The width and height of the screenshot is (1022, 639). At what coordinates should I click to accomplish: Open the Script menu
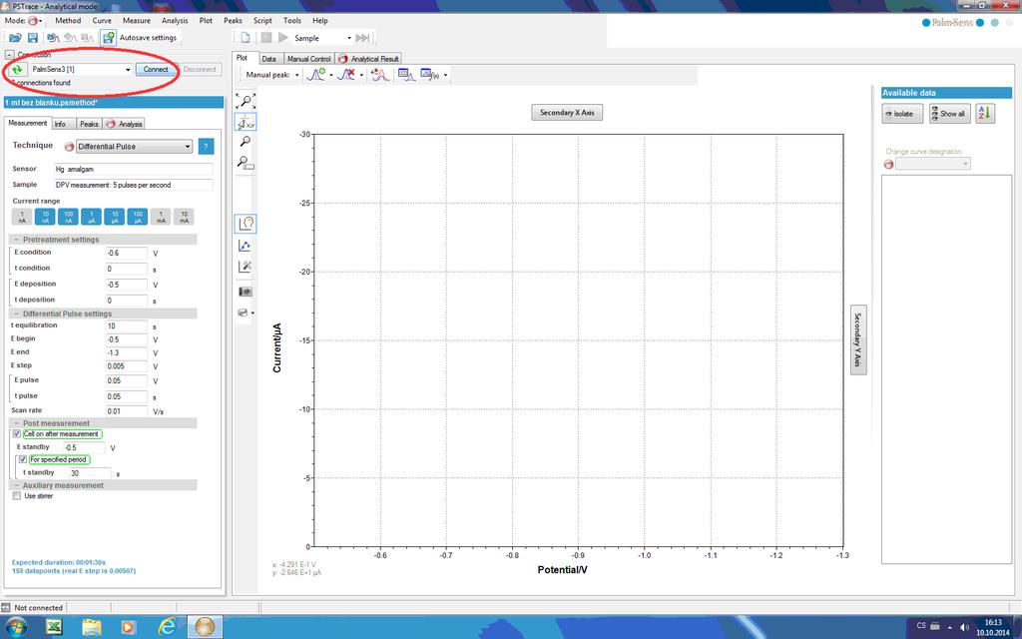[262, 21]
